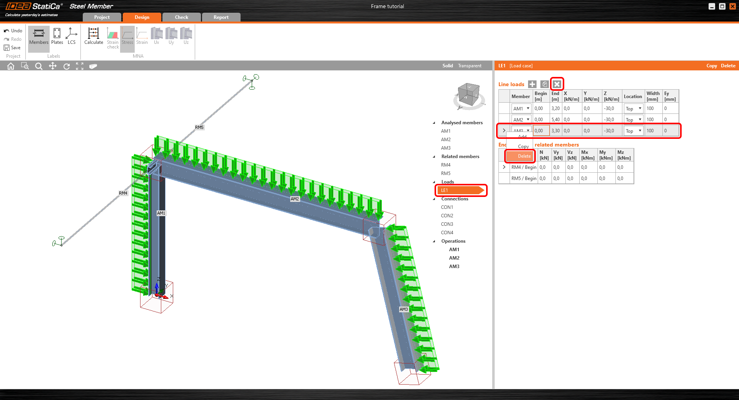Toggle the Members labels button
The image size is (739, 400).
pos(39,36)
